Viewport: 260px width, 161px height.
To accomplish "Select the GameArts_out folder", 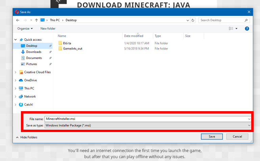I will [72, 49].
